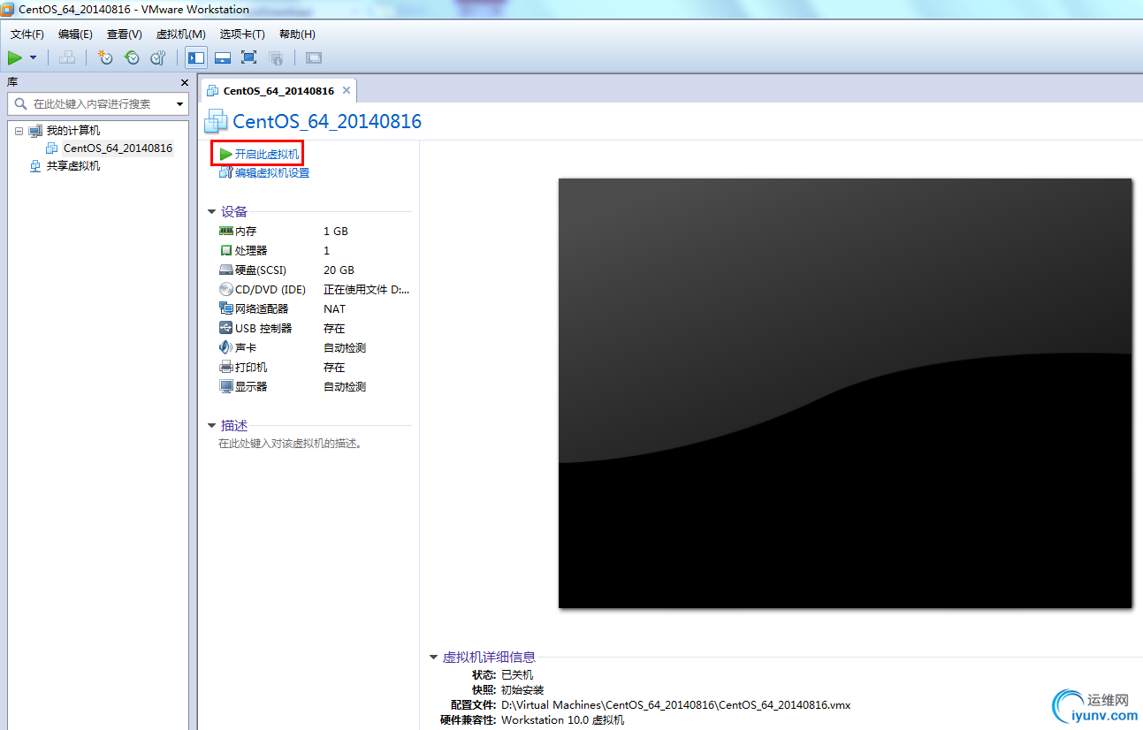Image resolution: width=1143 pixels, height=730 pixels.
Task: Collapse the 虚拟机详细信息 section
Action: pos(433,658)
